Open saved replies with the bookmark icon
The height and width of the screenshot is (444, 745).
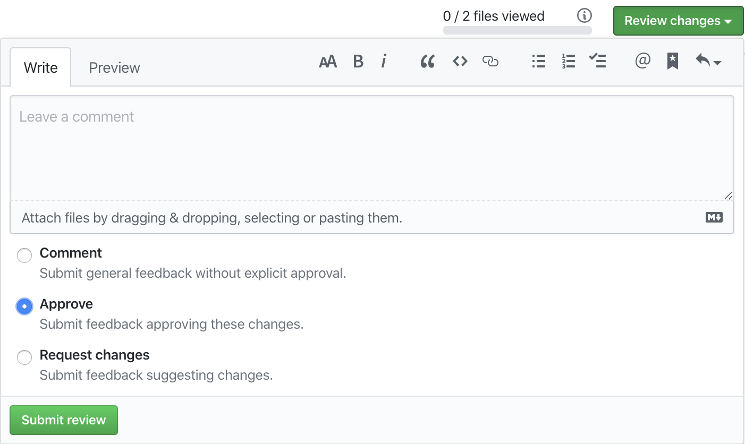672,61
